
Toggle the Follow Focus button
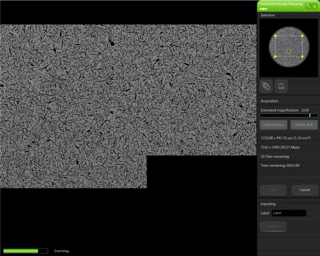point(274,125)
